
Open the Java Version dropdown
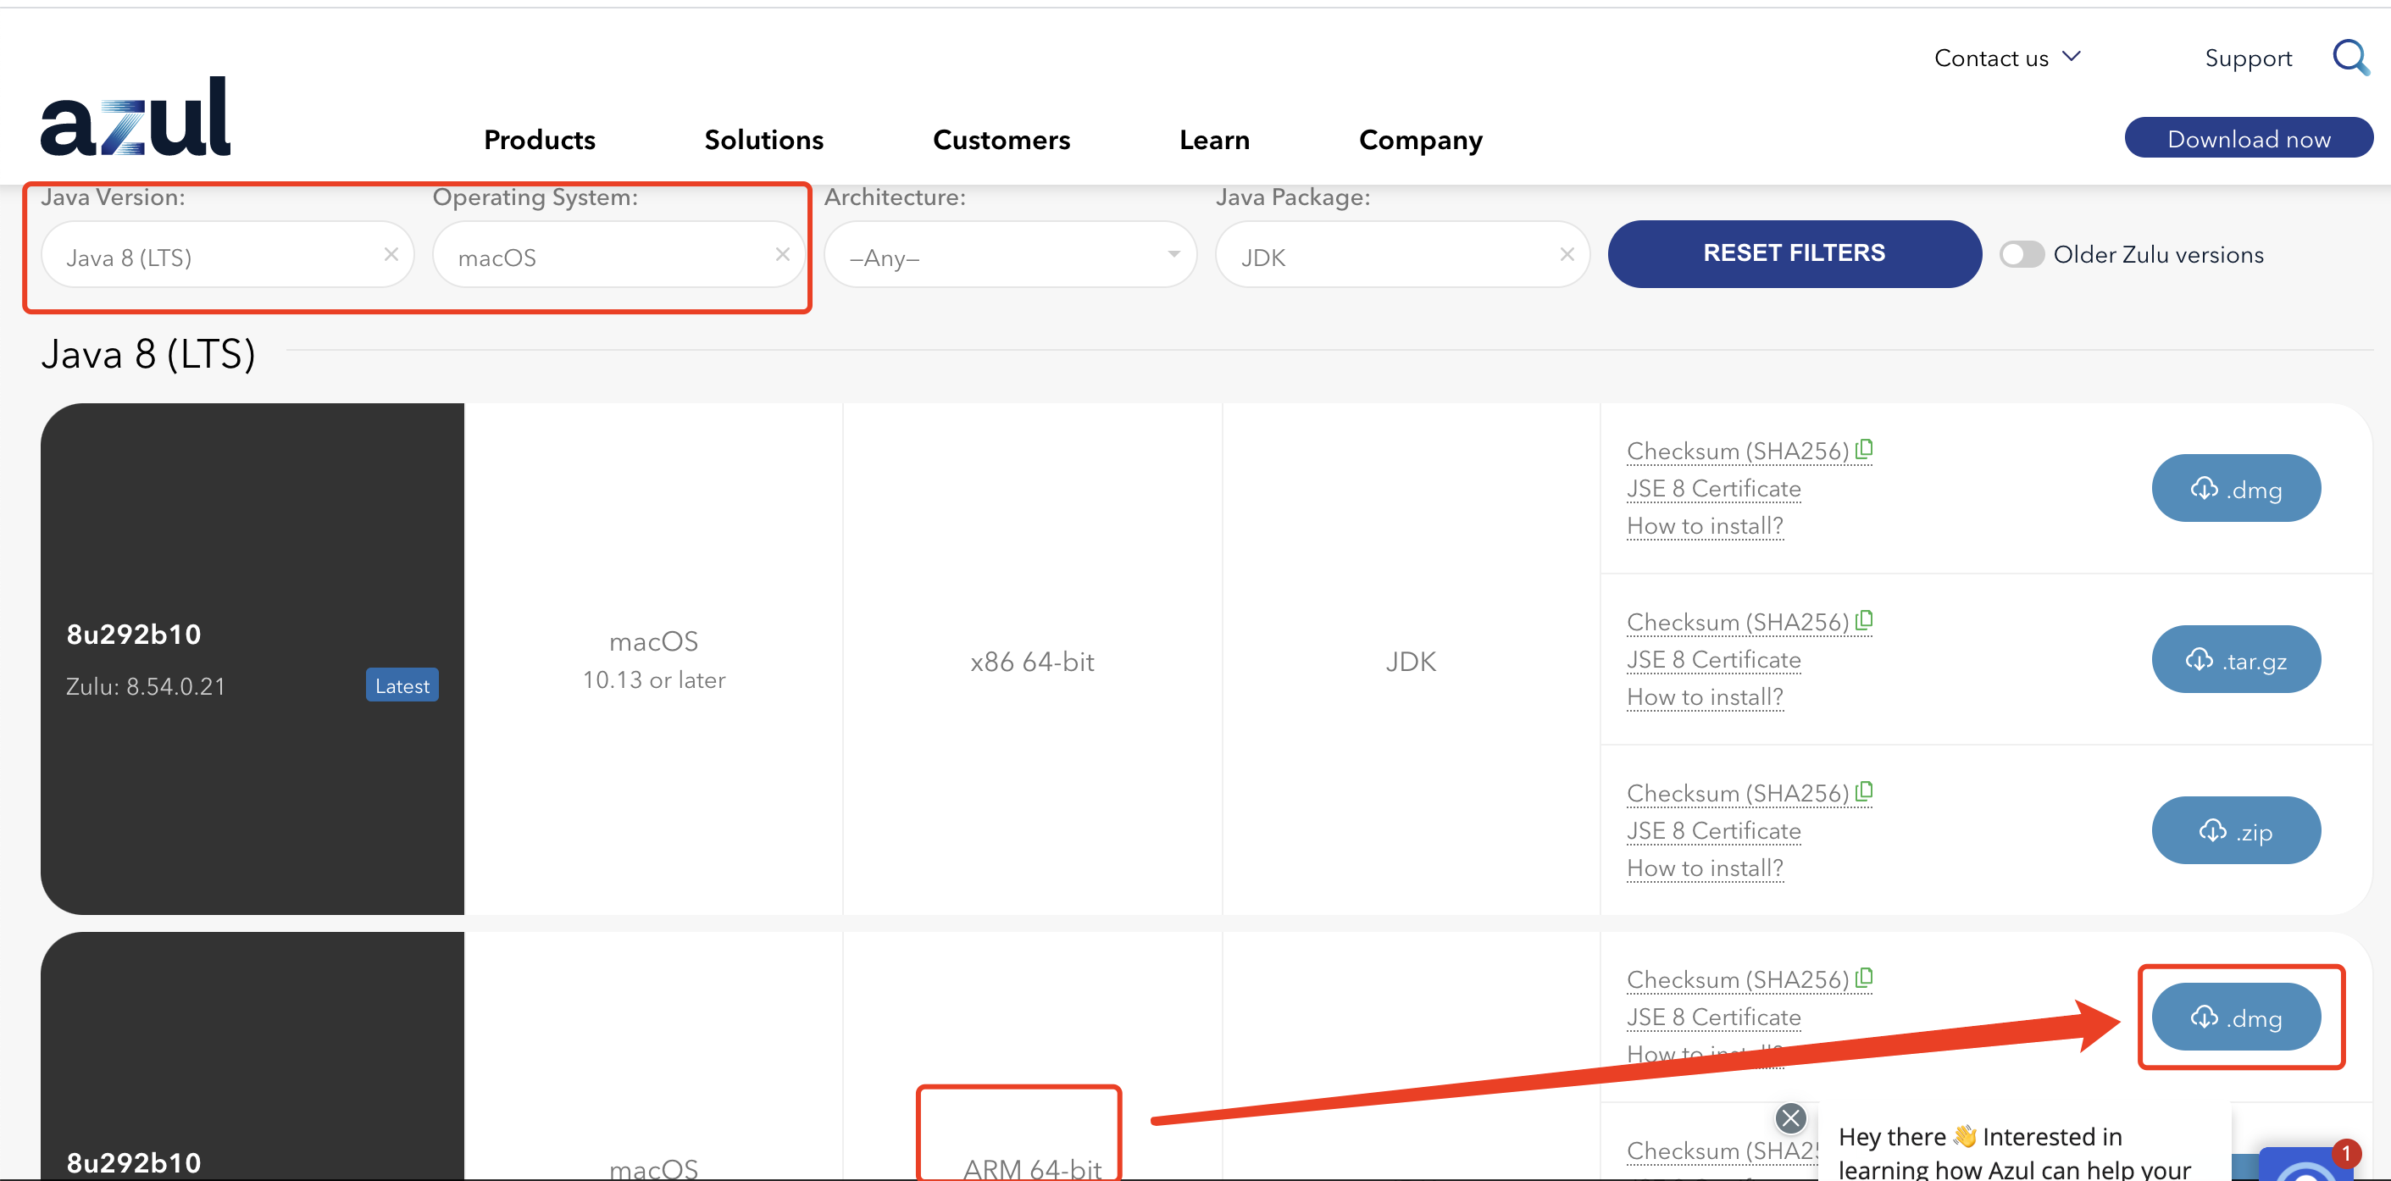point(226,254)
